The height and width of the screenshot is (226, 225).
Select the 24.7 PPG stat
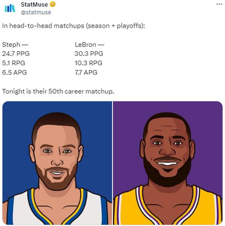coord(16,54)
